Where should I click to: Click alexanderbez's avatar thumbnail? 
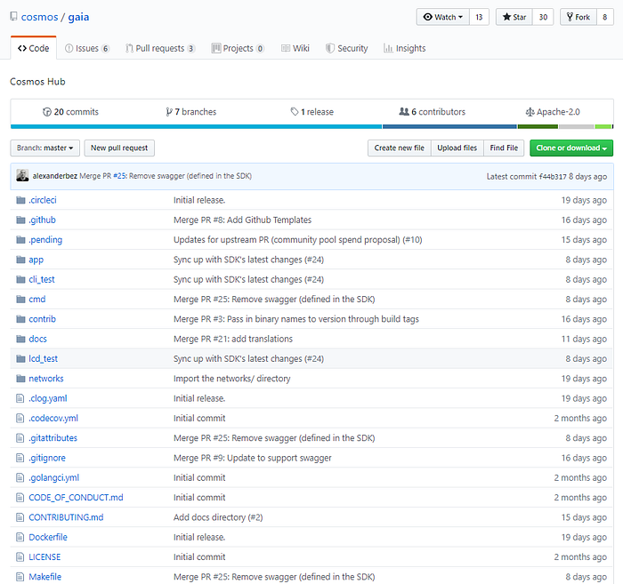(22, 175)
